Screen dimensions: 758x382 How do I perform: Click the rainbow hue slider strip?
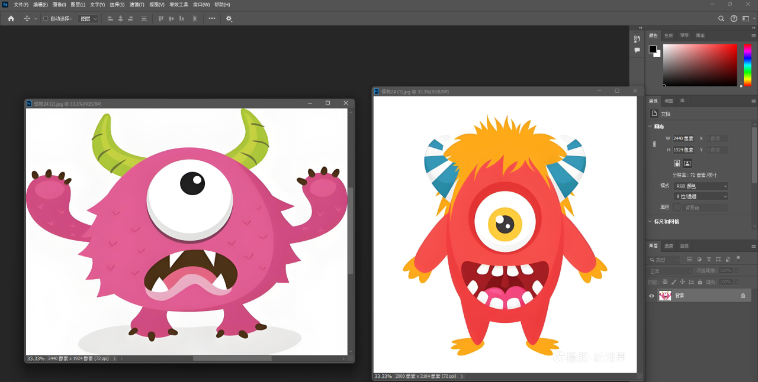[747, 65]
